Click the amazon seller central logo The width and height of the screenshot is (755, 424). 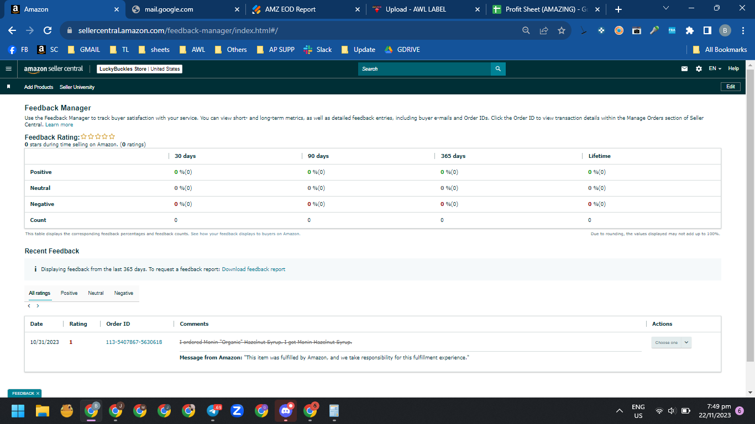pos(54,69)
